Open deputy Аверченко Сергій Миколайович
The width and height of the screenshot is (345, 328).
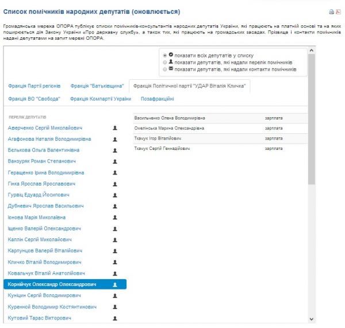click(45, 128)
